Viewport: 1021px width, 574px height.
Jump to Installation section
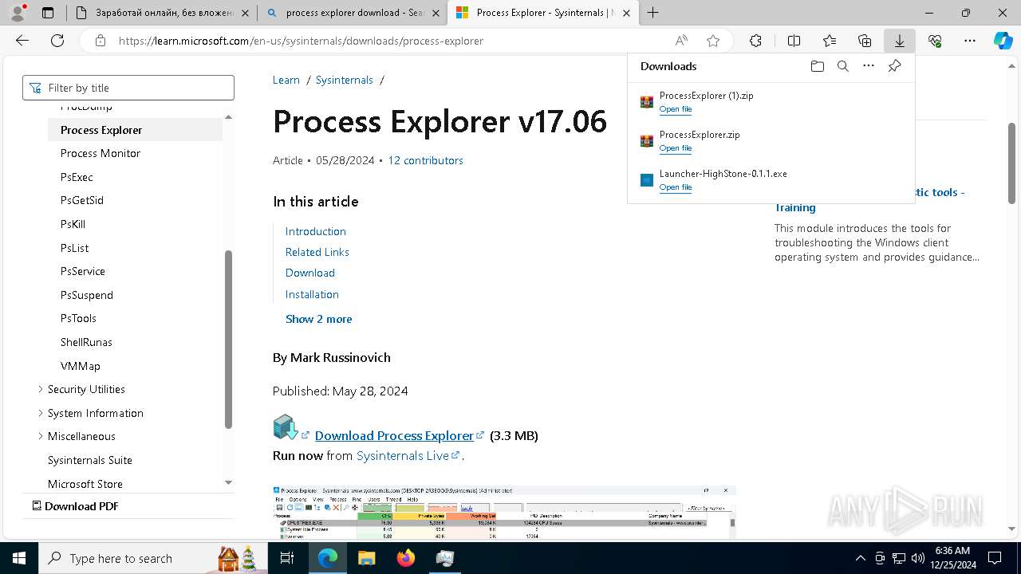[x=312, y=294]
